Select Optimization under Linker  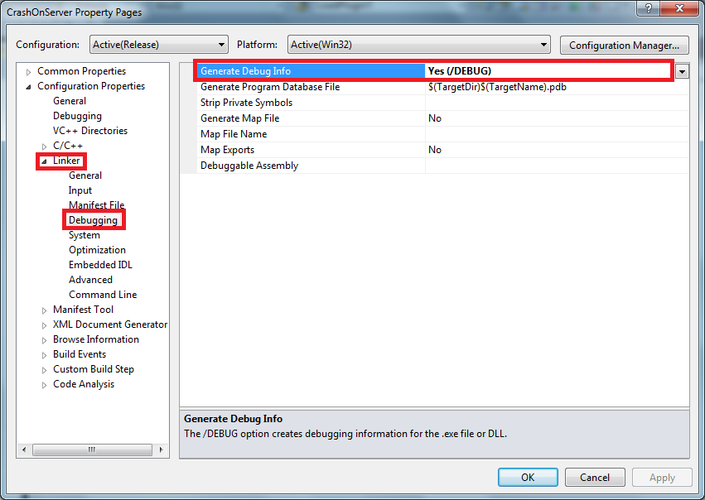click(x=97, y=250)
